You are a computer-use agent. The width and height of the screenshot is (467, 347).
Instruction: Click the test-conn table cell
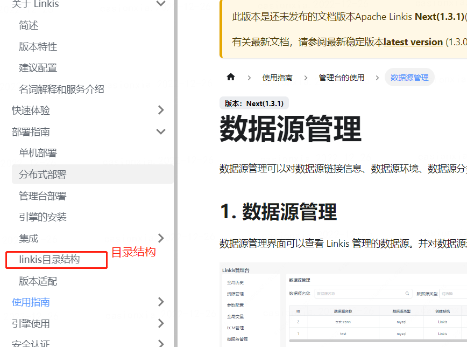tap(343, 322)
